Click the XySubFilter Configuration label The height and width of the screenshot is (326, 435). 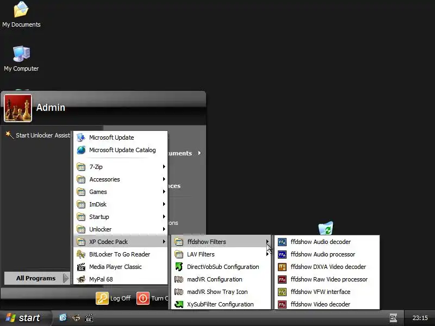(x=220, y=304)
